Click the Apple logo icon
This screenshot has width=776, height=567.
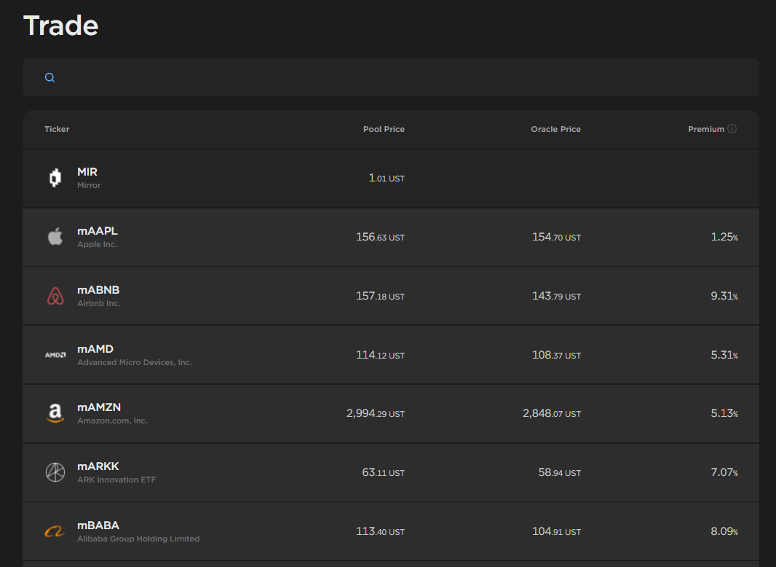[x=55, y=237]
